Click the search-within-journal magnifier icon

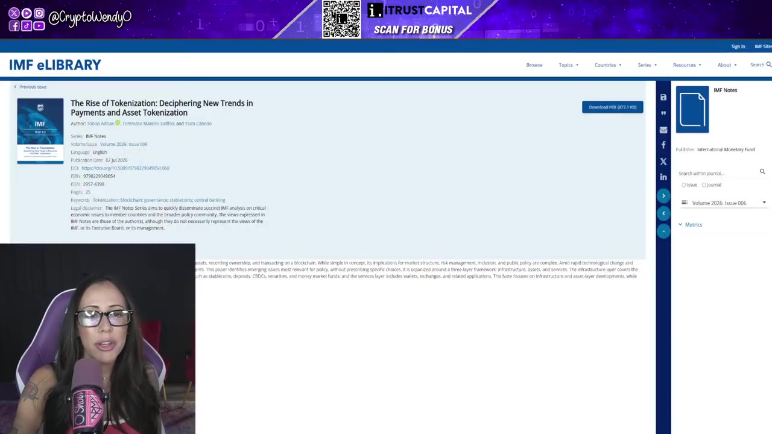(x=762, y=172)
